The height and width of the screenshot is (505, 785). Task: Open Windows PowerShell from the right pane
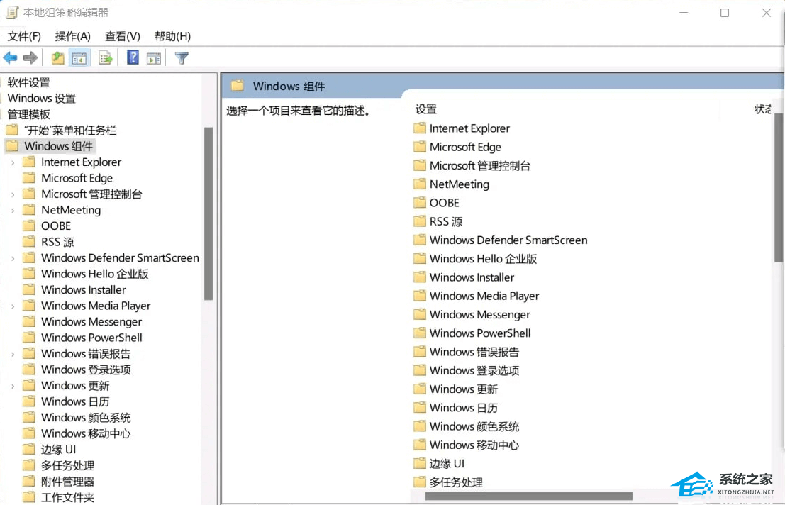click(481, 333)
